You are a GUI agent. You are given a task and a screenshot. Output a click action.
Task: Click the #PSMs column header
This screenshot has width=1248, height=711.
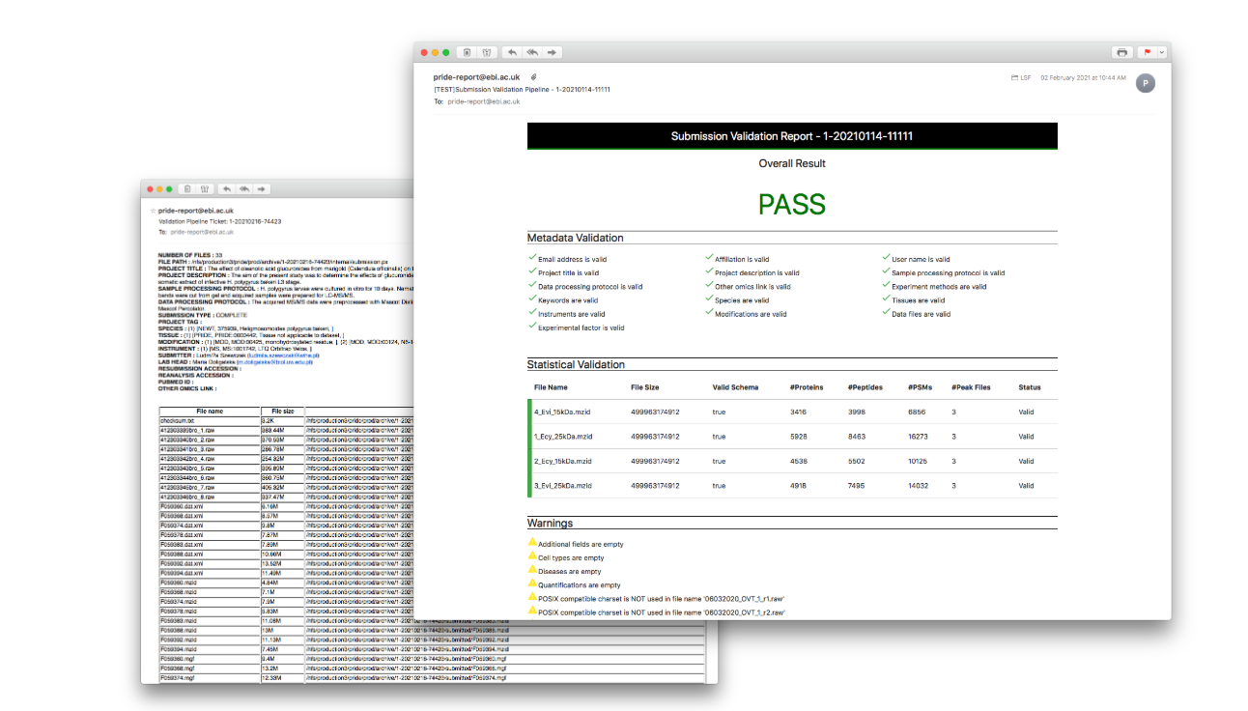pos(920,387)
